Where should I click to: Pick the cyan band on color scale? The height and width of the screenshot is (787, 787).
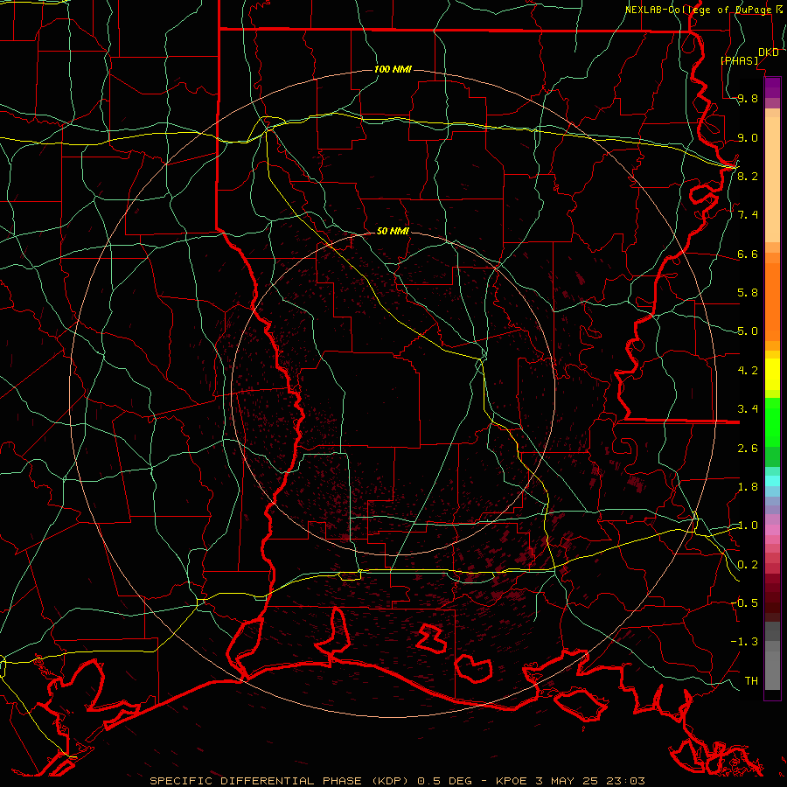tap(772, 481)
